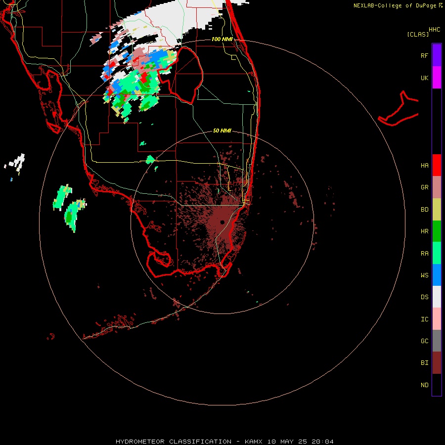Click the radar site center dot
The image size is (445, 445).
pos(222,222)
